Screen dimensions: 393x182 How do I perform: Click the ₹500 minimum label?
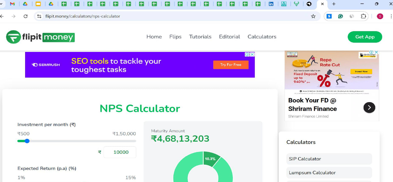click(23, 134)
